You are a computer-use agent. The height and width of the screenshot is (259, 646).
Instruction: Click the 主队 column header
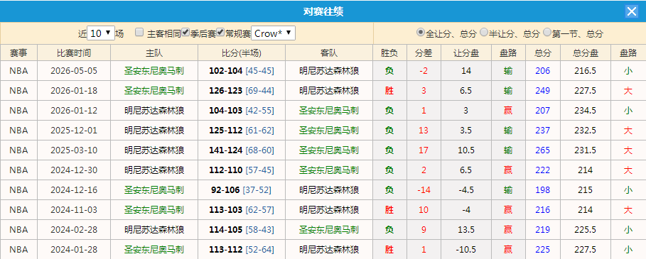(154, 53)
